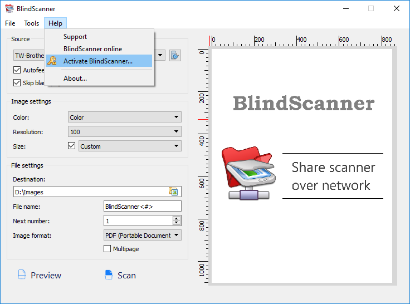The width and height of the screenshot is (410, 304).
Task: Open the About... menu item
Action: 99,79
